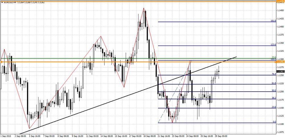285x138 pixels.
Task: Click the 21 Sep 16:00 time label
Action: coord(164,136)
